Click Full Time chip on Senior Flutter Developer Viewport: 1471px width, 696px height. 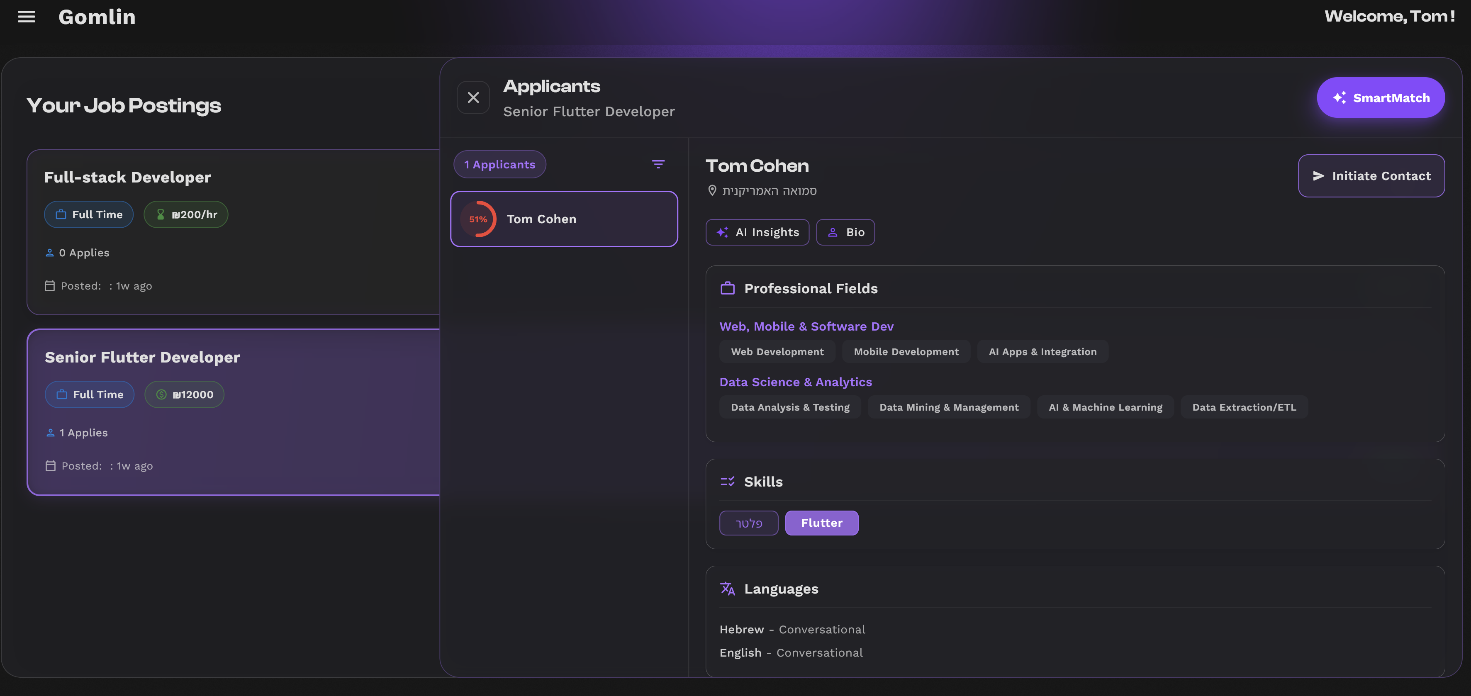(90, 394)
